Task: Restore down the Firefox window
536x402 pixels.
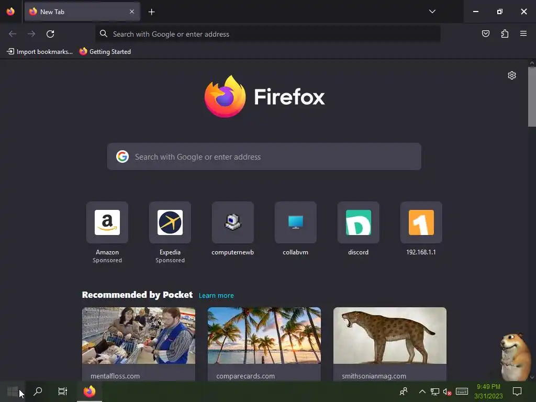Action: pyautogui.click(x=500, y=12)
